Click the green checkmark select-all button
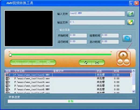This screenshot has height=110, width=140. click(x=37, y=63)
